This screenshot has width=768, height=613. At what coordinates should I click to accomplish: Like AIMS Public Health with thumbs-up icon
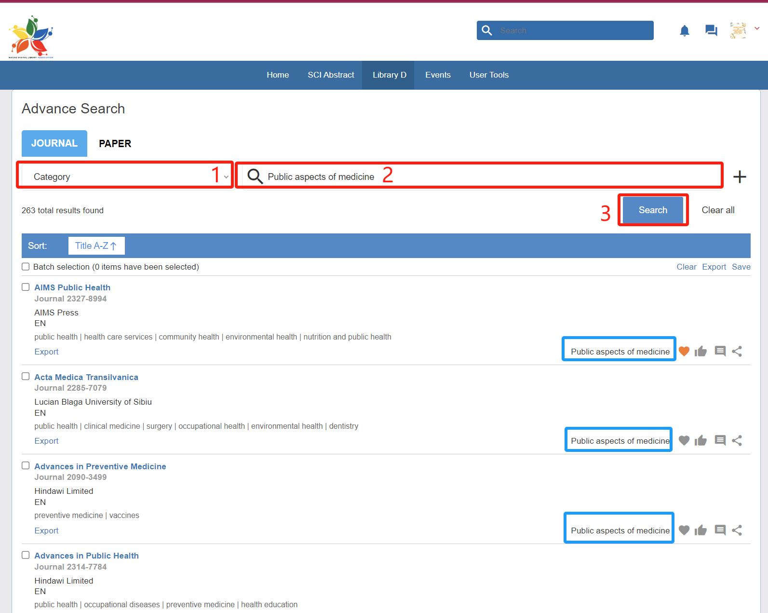tap(701, 352)
